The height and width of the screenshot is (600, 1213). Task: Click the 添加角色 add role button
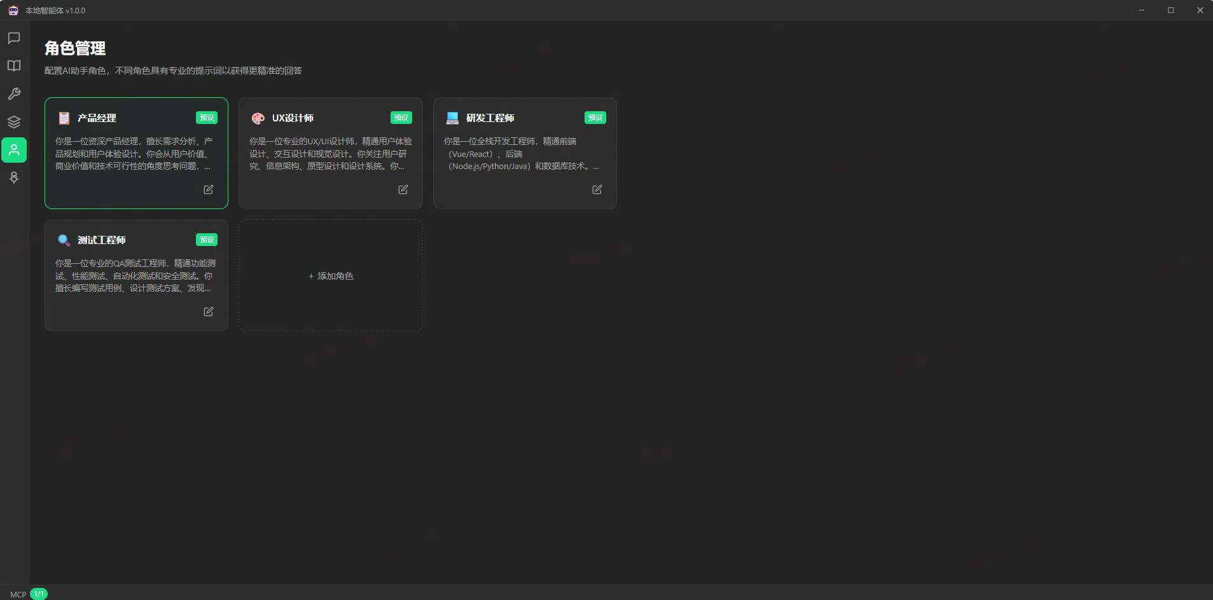(331, 276)
